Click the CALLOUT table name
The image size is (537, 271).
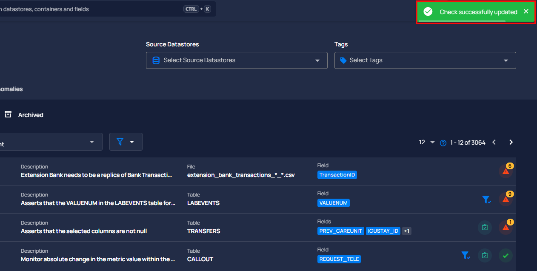pyautogui.click(x=200, y=259)
